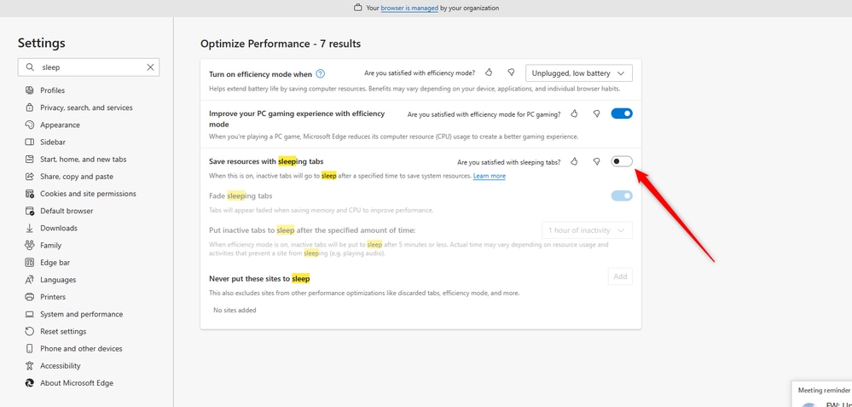The height and width of the screenshot is (407, 852).
Task: Click the Languages icon
Action: (29, 280)
